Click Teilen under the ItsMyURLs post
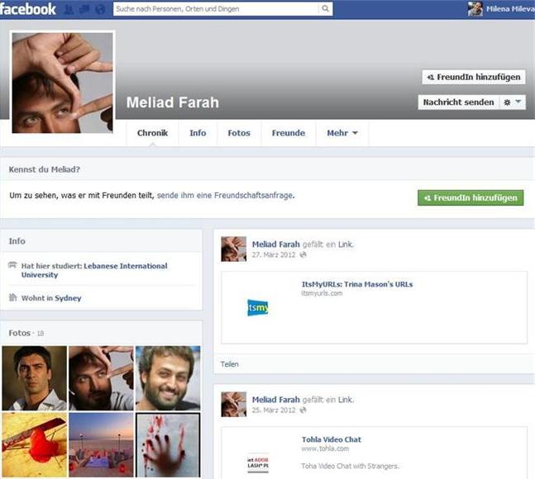Viewport: 535px width, 479px height. click(230, 363)
